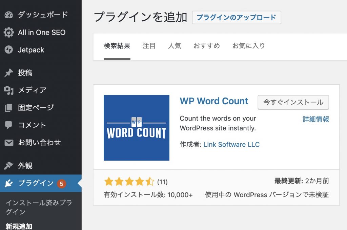
Task: Click プラグインのアップロード button
Action: pyautogui.click(x=236, y=17)
